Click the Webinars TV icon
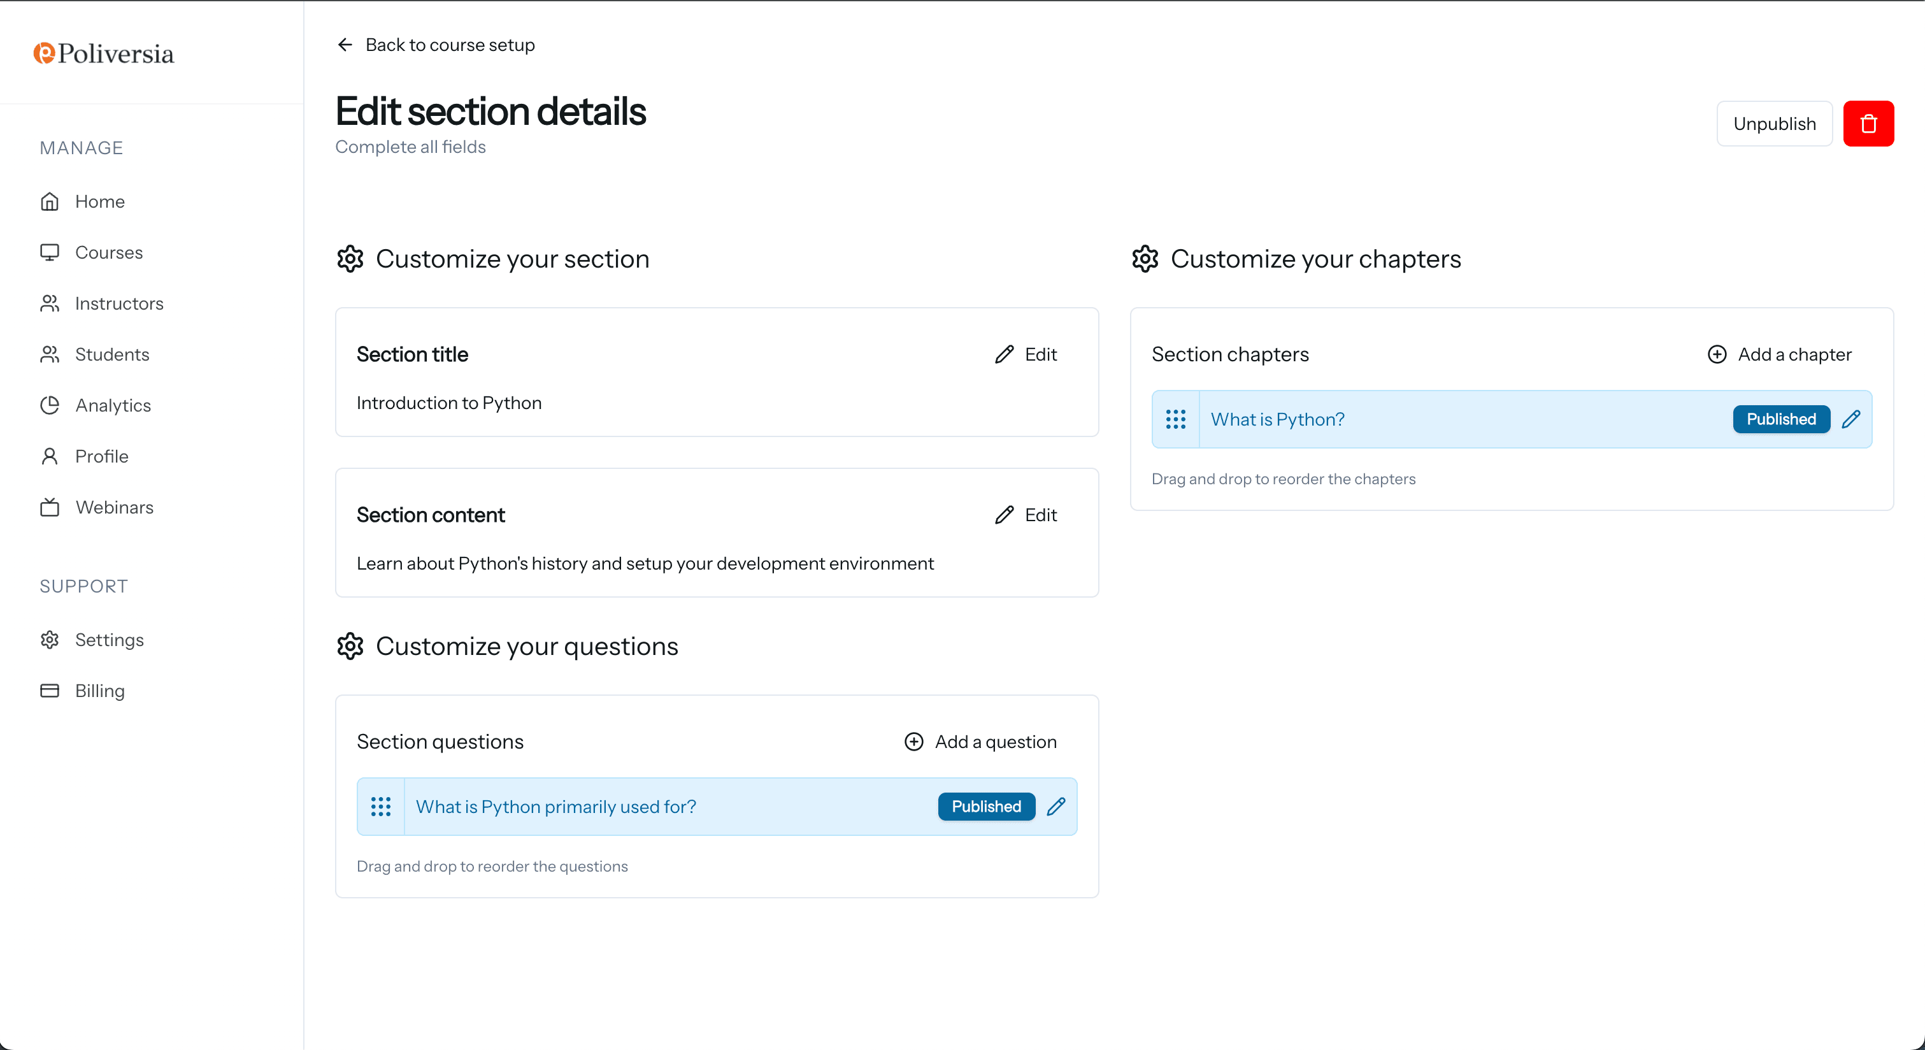The image size is (1925, 1050). coord(49,507)
